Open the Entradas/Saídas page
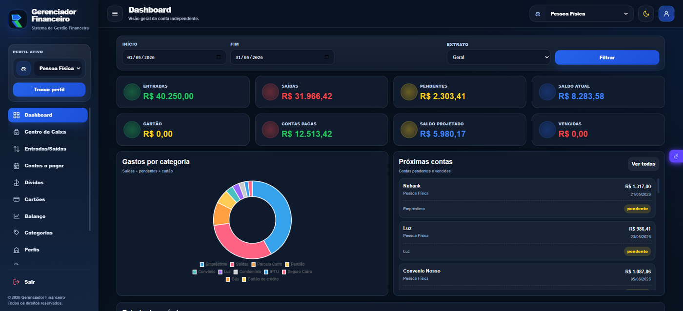The width and height of the screenshot is (683, 311). (48, 149)
